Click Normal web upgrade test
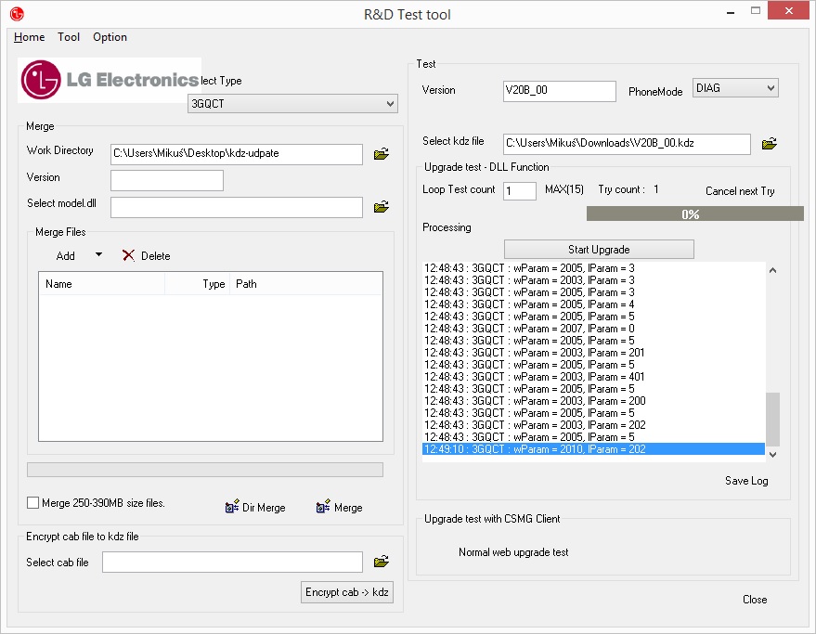Viewport: 816px width, 634px height. [513, 552]
